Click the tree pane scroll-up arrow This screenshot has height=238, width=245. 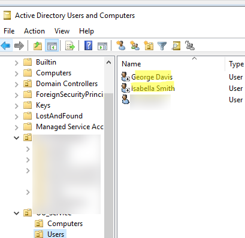click(108, 62)
